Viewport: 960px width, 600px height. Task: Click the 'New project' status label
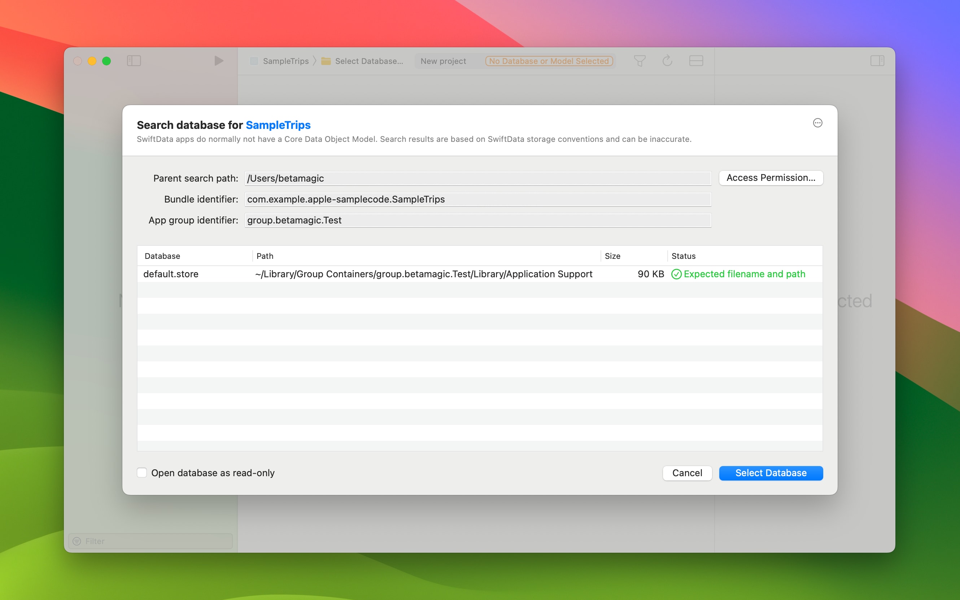(443, 61)
